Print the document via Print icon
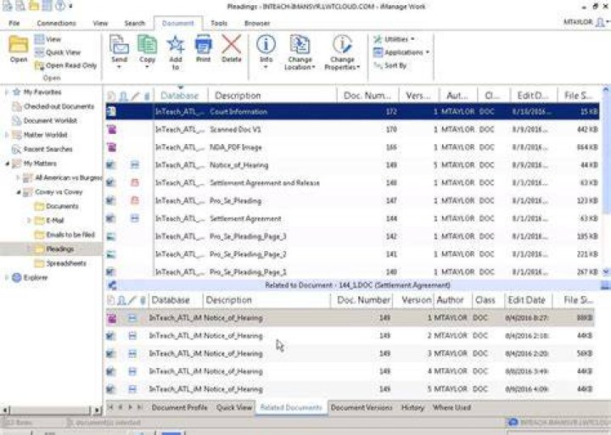 click(203, 44)
